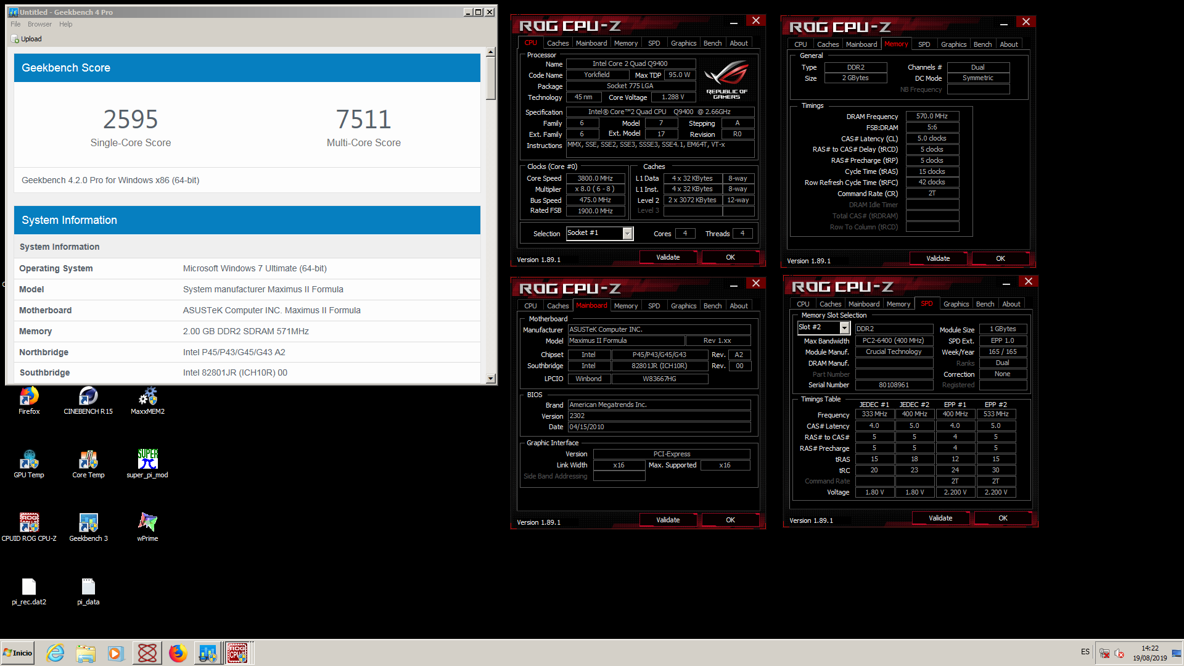This screenshot has height=666, width=1184.
Task: Switch to CPU tab in SPD window
Action: (x=802, y=304)
